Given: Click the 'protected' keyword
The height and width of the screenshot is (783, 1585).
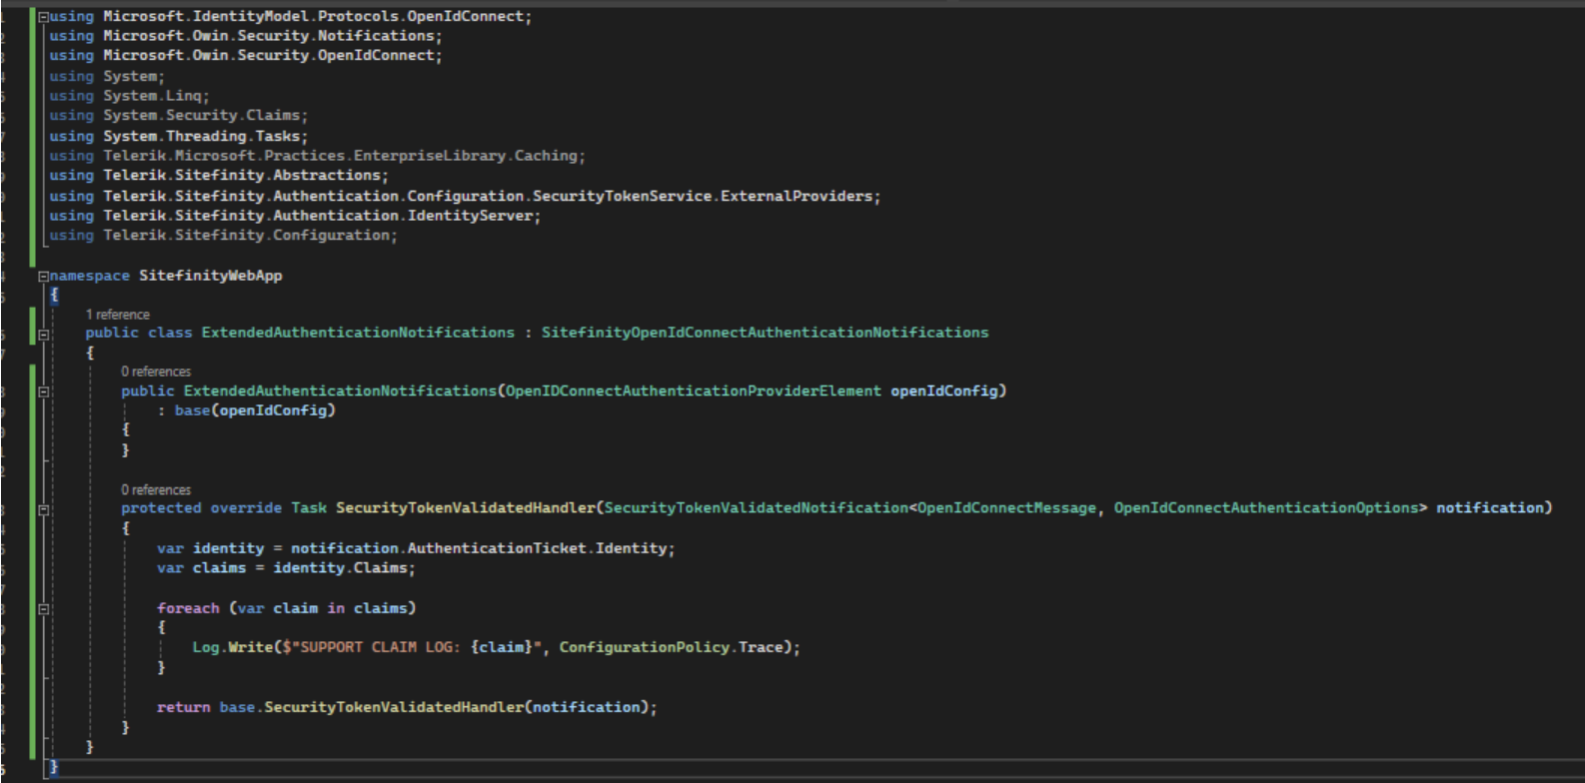Looking at the screenshot, I should click(161, 508).
